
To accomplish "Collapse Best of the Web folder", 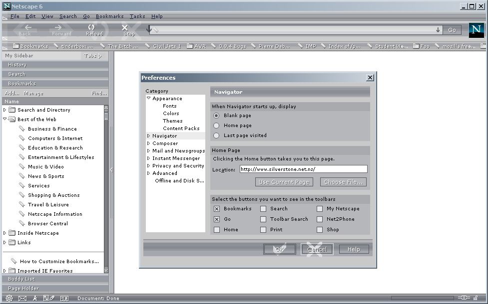I will [x=4, y=119].
